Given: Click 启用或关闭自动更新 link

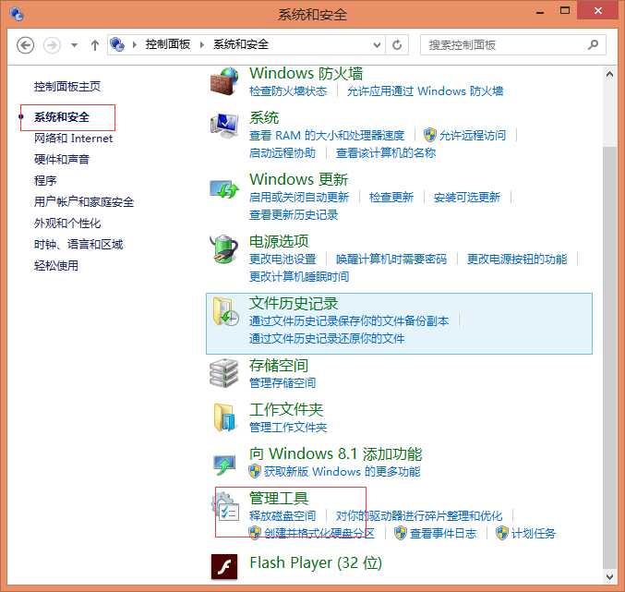Looking at the screenshot, I should pos(299,198).
